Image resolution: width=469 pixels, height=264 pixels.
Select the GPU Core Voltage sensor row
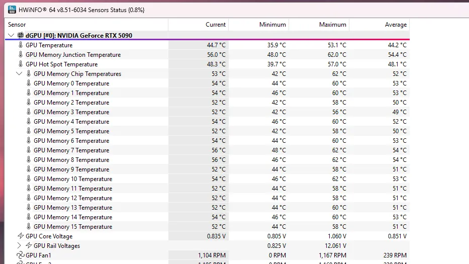tap(207, 236)
